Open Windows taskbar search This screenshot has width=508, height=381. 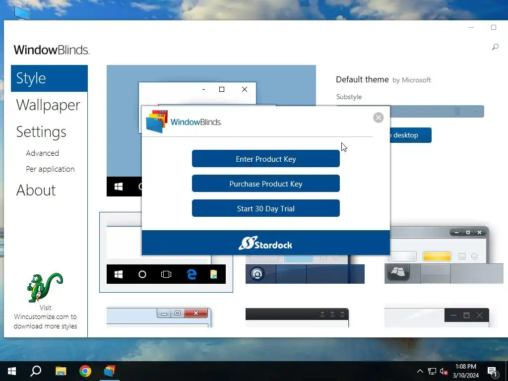point(36,371)
